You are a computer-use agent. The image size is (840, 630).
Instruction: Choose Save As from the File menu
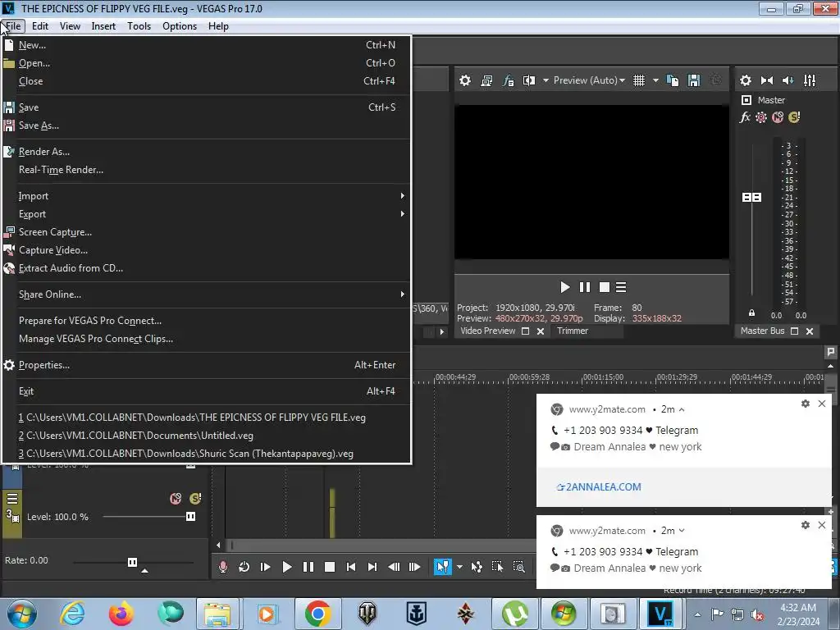tap(206, 126)
